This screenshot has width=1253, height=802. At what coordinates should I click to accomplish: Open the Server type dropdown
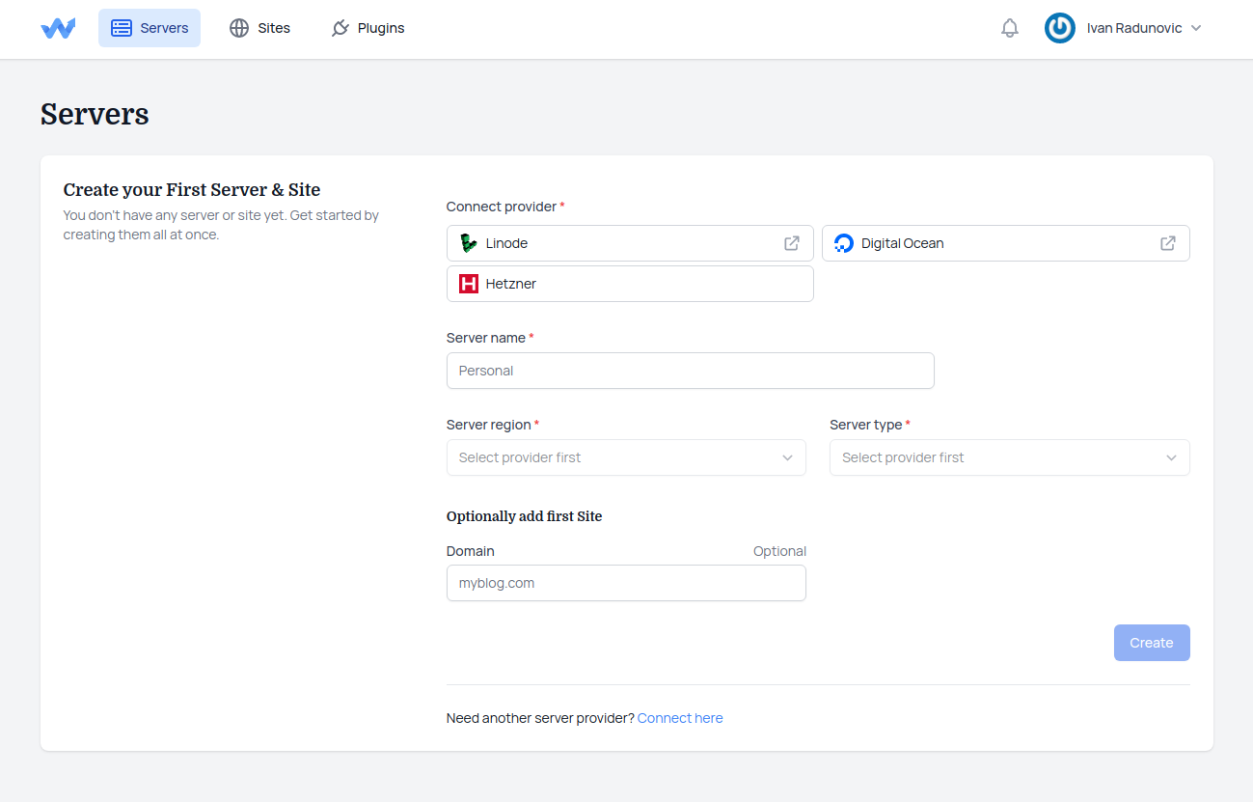(1010, 457)
